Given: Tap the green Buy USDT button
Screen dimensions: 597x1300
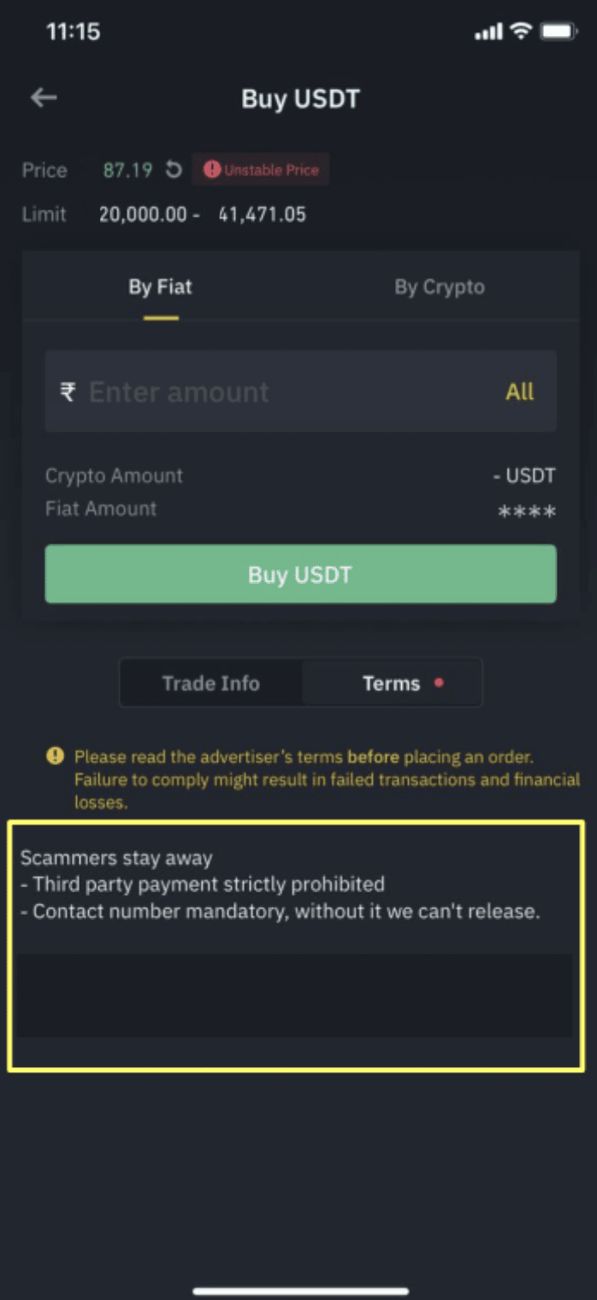Looking at the screenshot, I should pos(300,574).
